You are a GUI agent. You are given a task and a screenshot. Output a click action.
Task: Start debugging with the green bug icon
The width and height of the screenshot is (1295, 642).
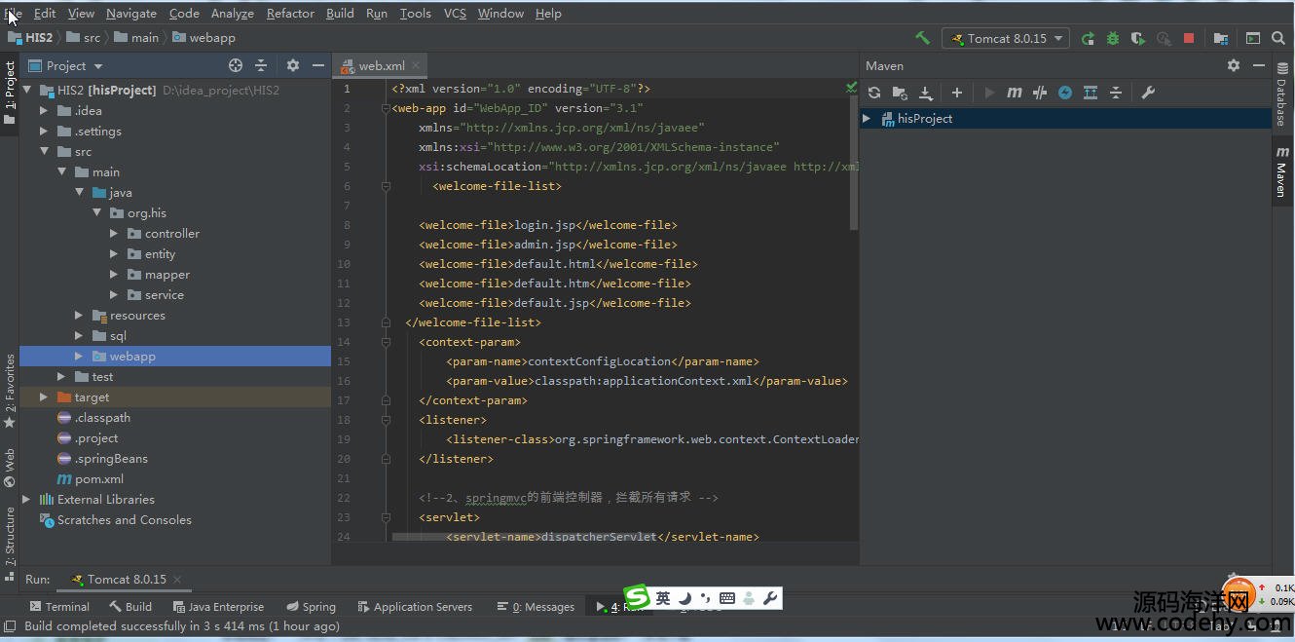[1113, 38]
